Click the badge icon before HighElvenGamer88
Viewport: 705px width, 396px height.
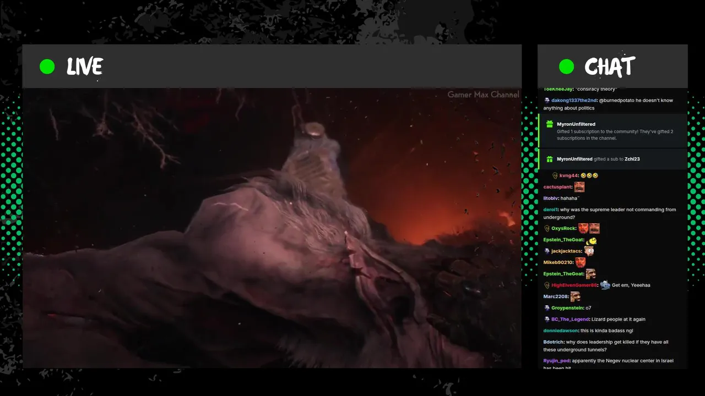click(547, 285)
